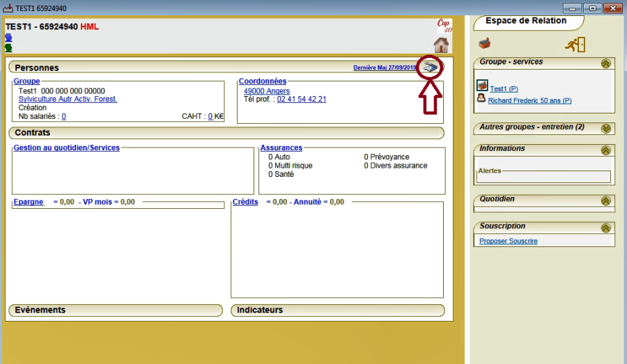Image resolution: width=627 pixels, height=364 pixels.
Task: Expand the Autres groupes - entretien panel
Action: [x=606, y=128]
